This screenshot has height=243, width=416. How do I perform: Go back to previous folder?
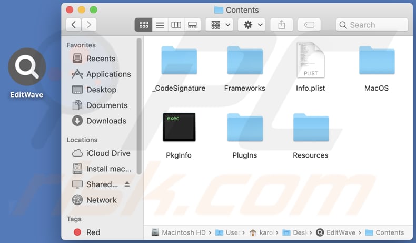tap(74, 25)
